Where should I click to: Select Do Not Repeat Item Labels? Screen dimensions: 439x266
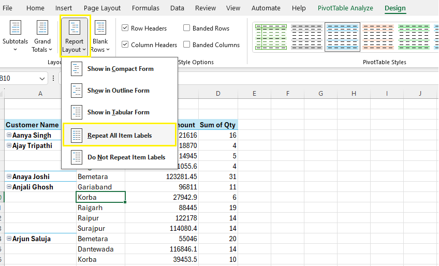point(120,157)
